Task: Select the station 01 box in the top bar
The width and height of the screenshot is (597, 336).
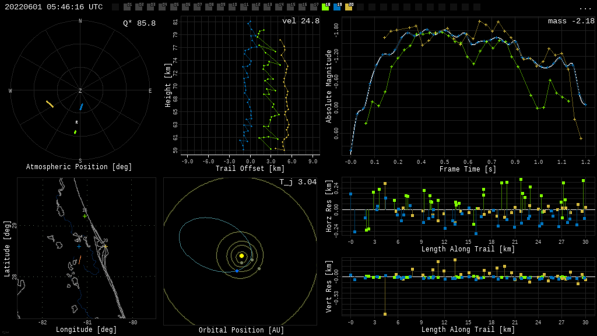Action: click(127, 7)
